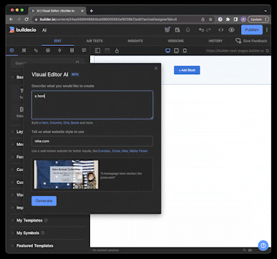Click the preview URL refresh icon

[x=267, y=50]
